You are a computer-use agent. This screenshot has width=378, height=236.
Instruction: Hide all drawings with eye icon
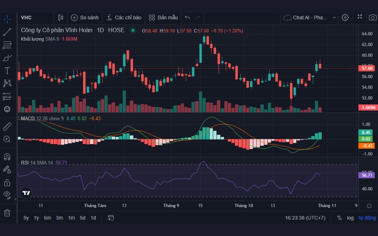[x=7, y=194]
